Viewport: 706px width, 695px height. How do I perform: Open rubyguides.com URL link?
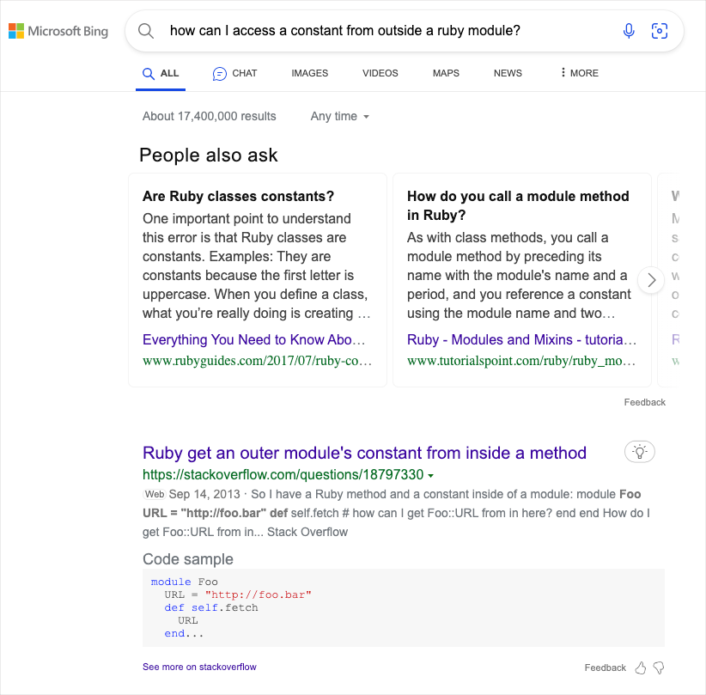point(257,361)
